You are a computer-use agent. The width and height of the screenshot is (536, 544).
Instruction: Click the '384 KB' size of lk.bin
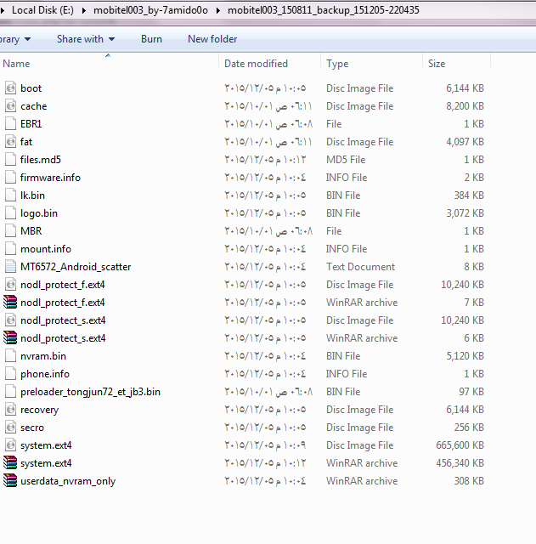tap(469, 195)
